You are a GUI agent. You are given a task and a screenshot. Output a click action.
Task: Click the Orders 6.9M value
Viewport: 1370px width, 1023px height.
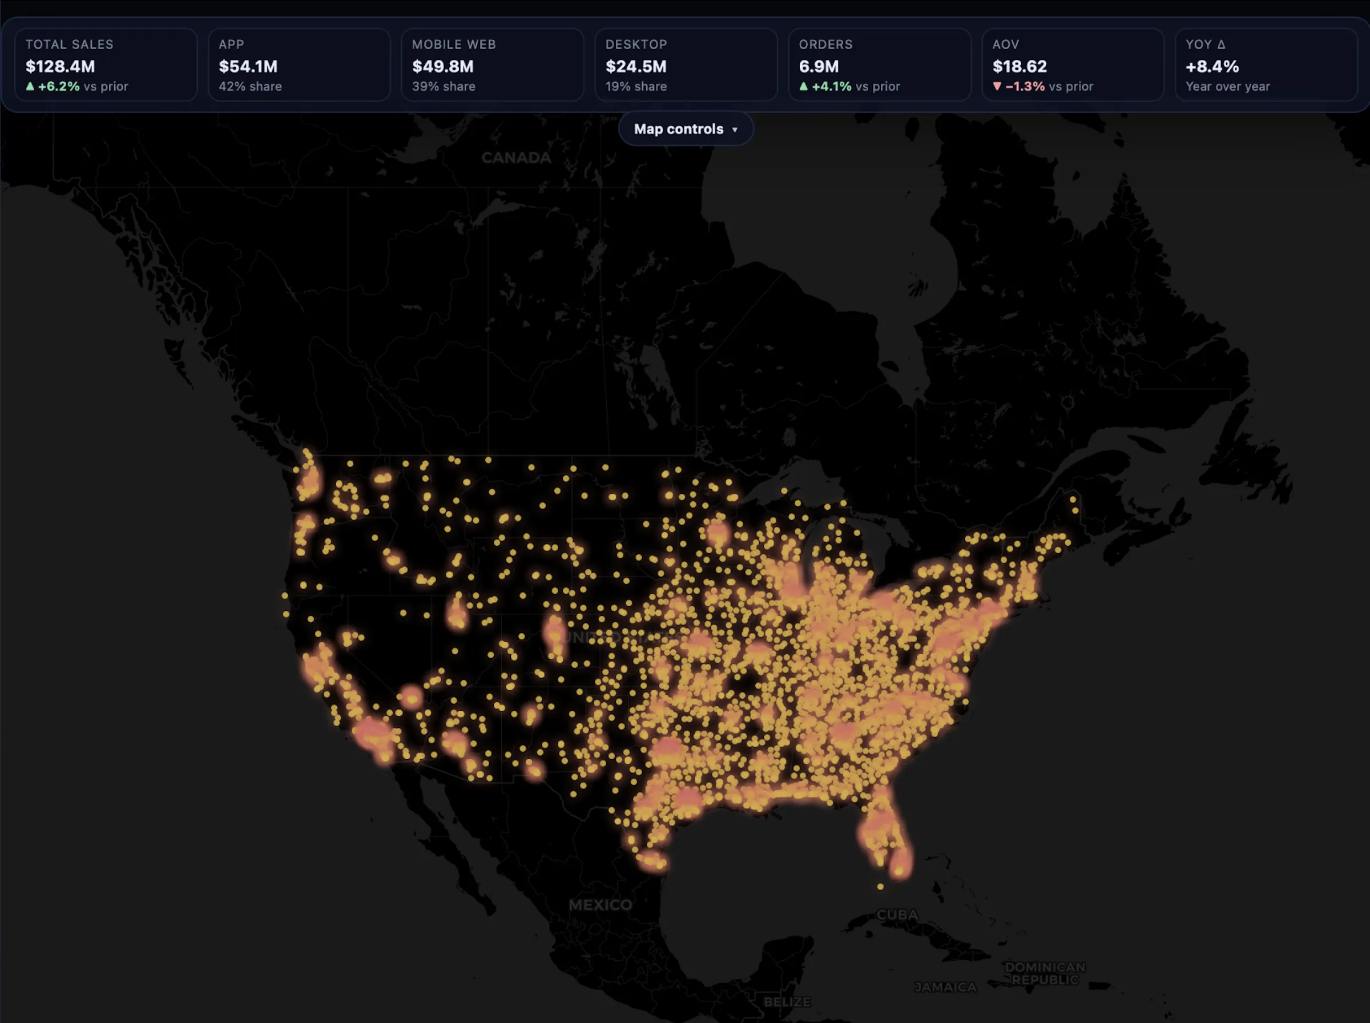[x=819, y=66]
